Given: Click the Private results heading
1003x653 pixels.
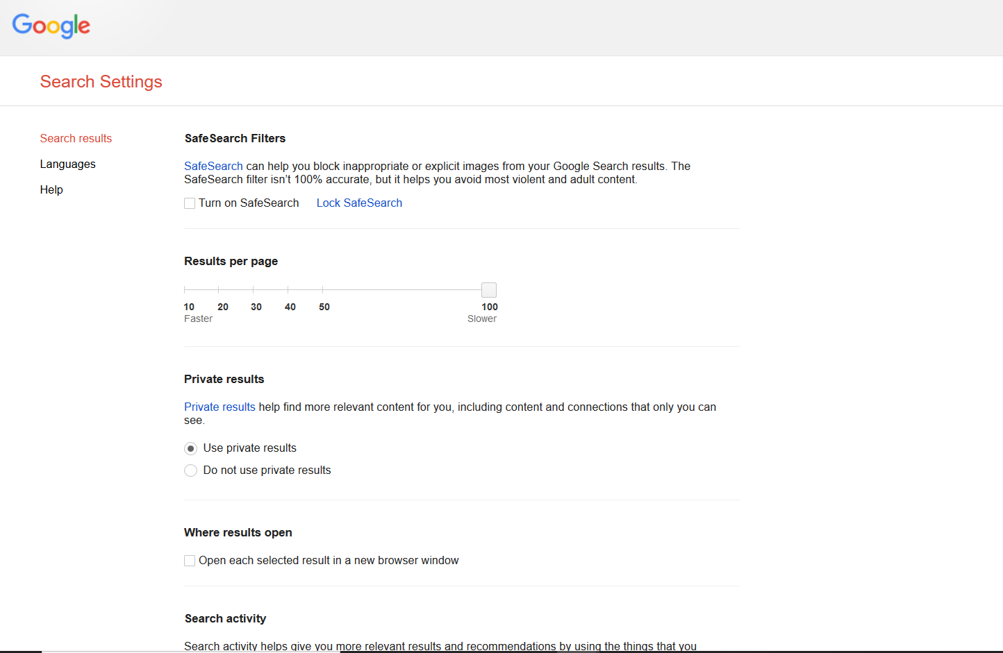Looking at the screenshot, I should (x=224, y=379).
